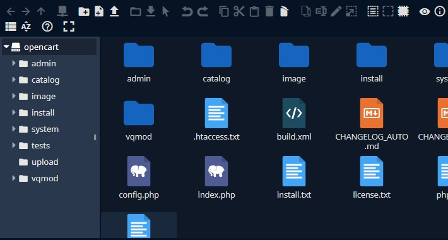
Task: Click the select file cursor icon
Action: [x=166, y=11]
